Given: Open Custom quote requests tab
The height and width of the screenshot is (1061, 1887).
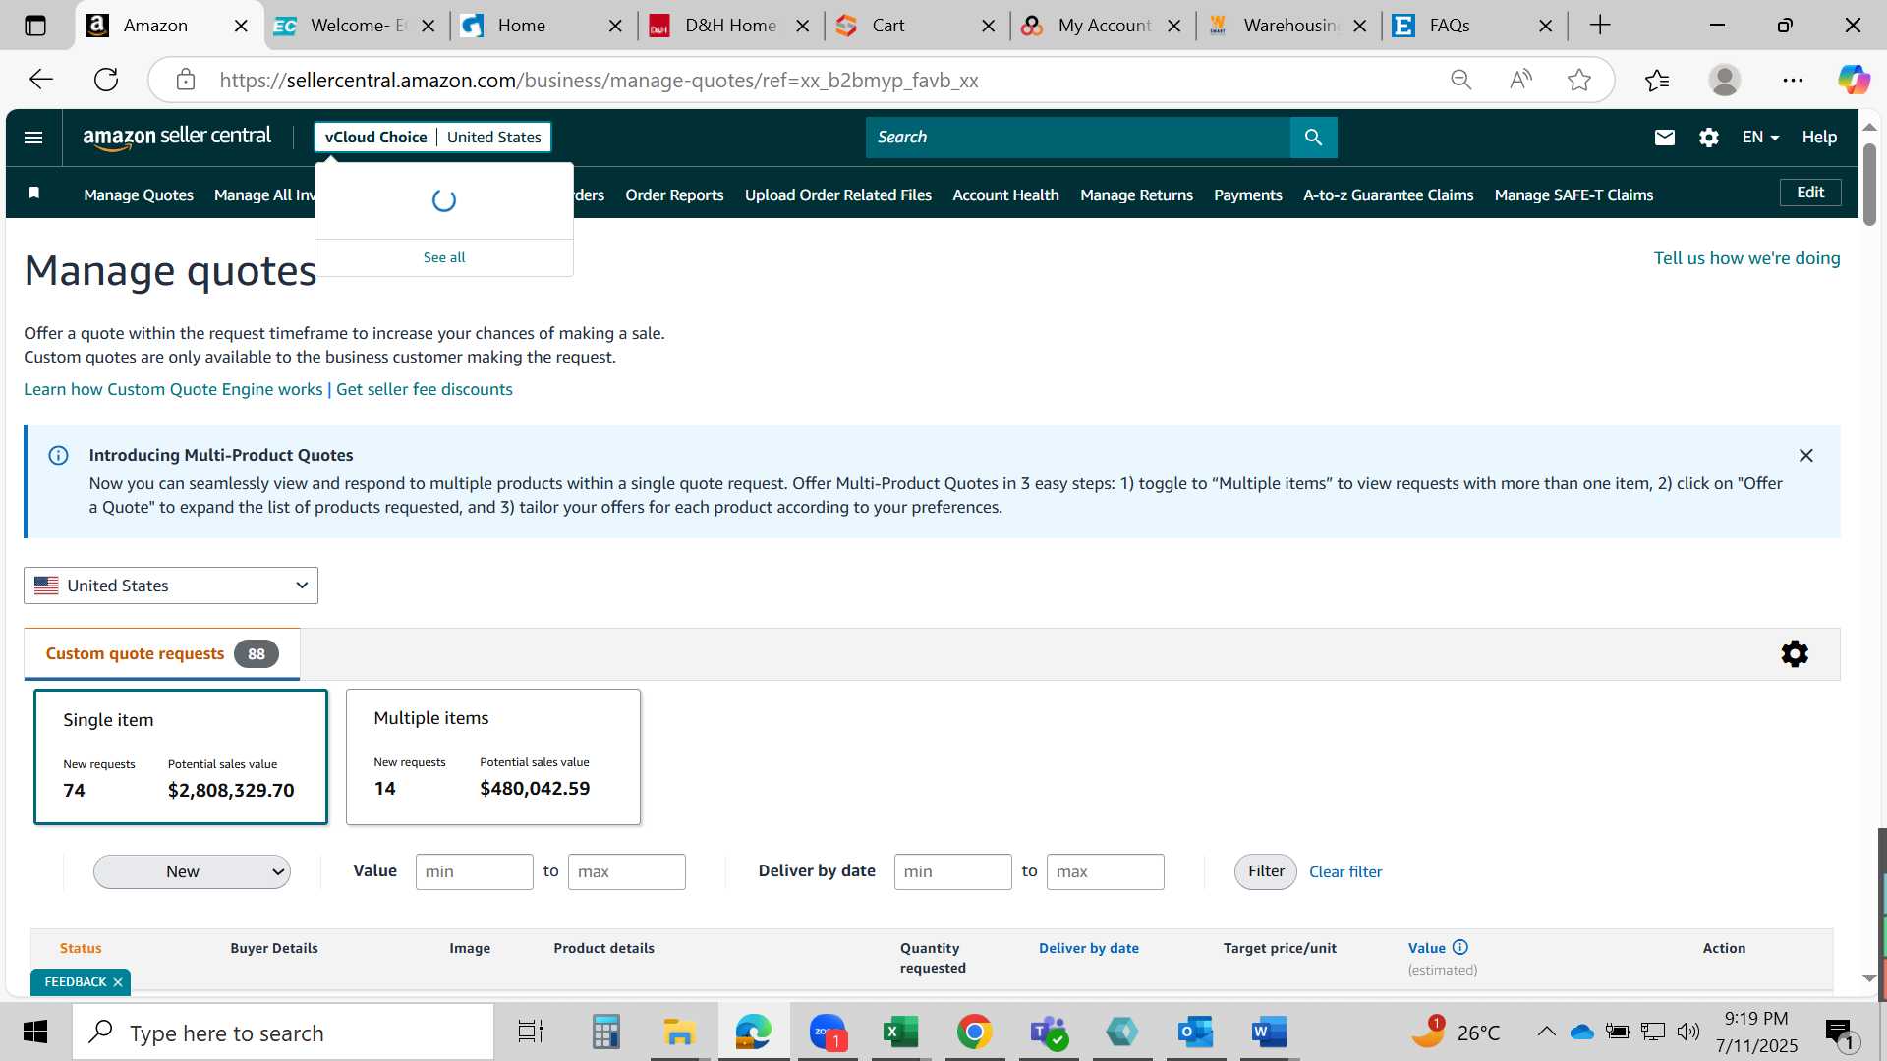Looking at the screenshot, I should pyautogui.click(x=162, y=654).
